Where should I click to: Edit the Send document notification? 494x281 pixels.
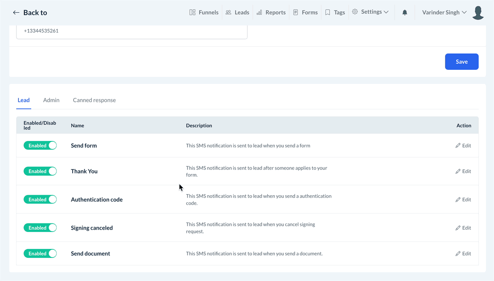463,254
